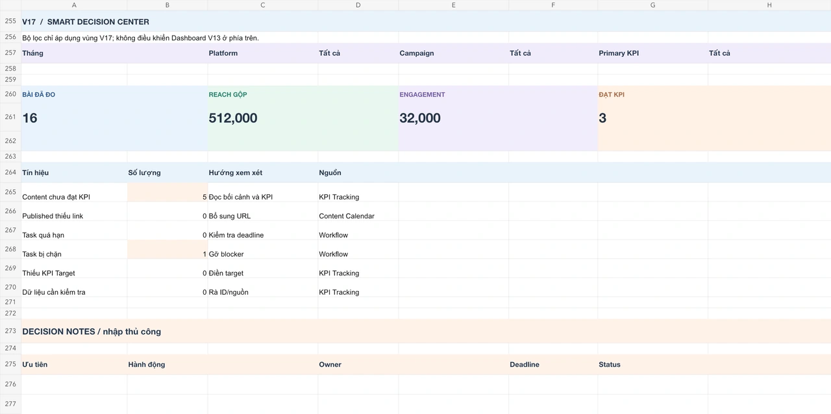Open the Campaign 'Tất cả' filter value

520,53
